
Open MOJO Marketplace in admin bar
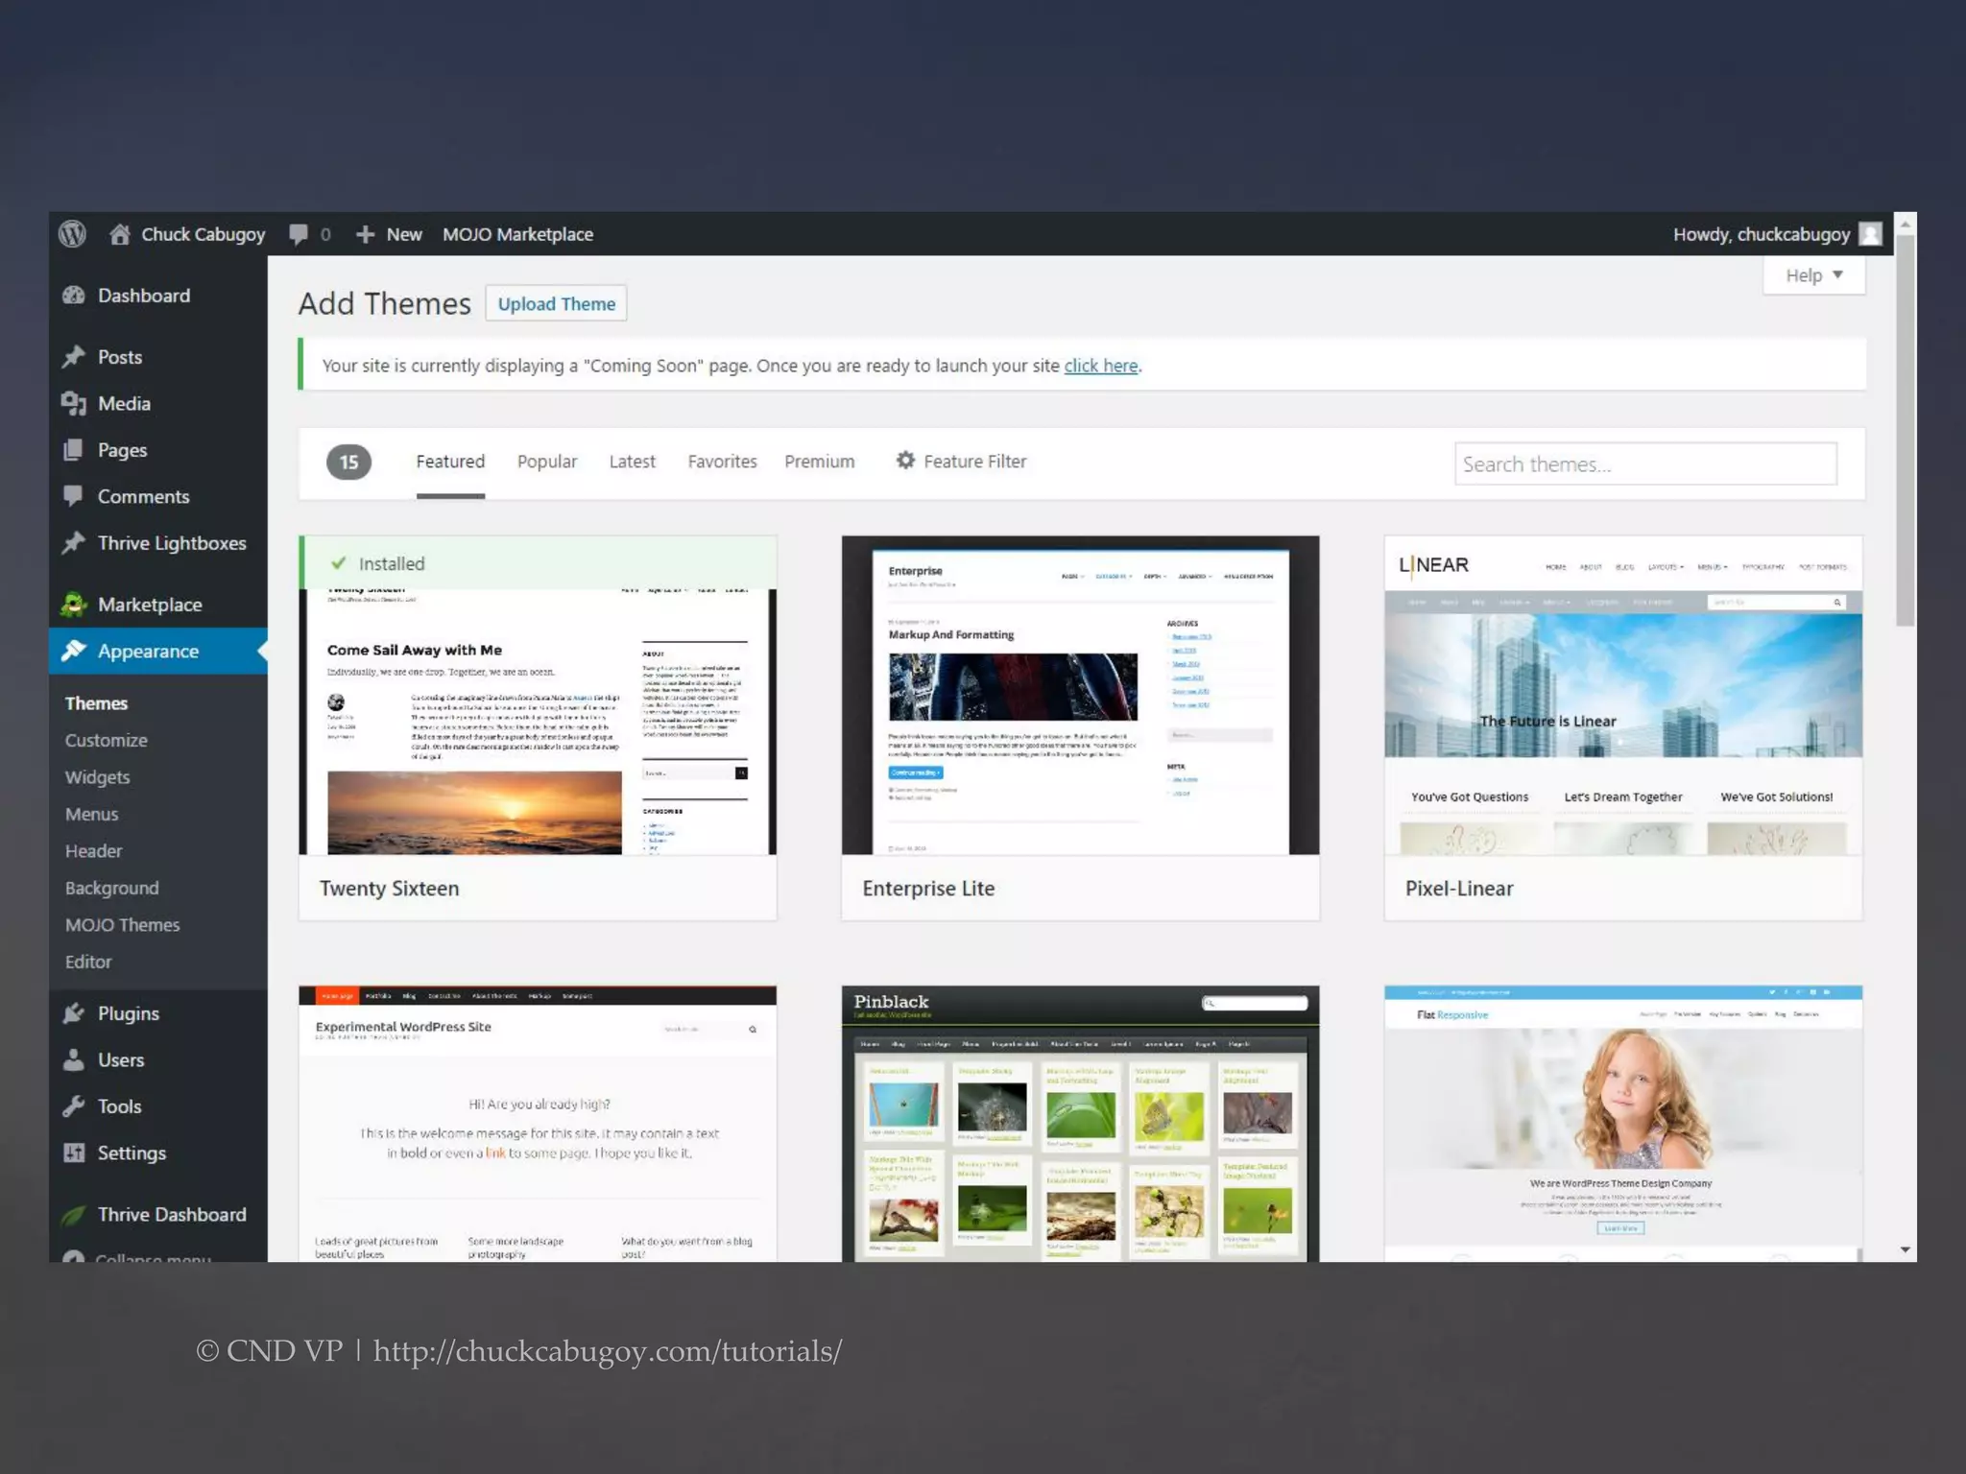point(517,234)
